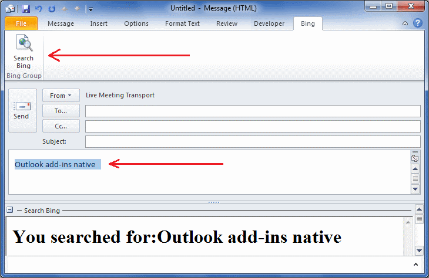
Task: Open the File tab
Action: point(21,23)
